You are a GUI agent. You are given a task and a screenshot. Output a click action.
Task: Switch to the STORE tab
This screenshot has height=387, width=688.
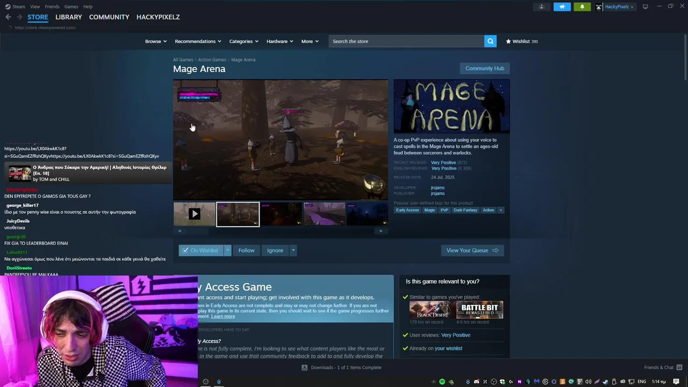point(38,17)
